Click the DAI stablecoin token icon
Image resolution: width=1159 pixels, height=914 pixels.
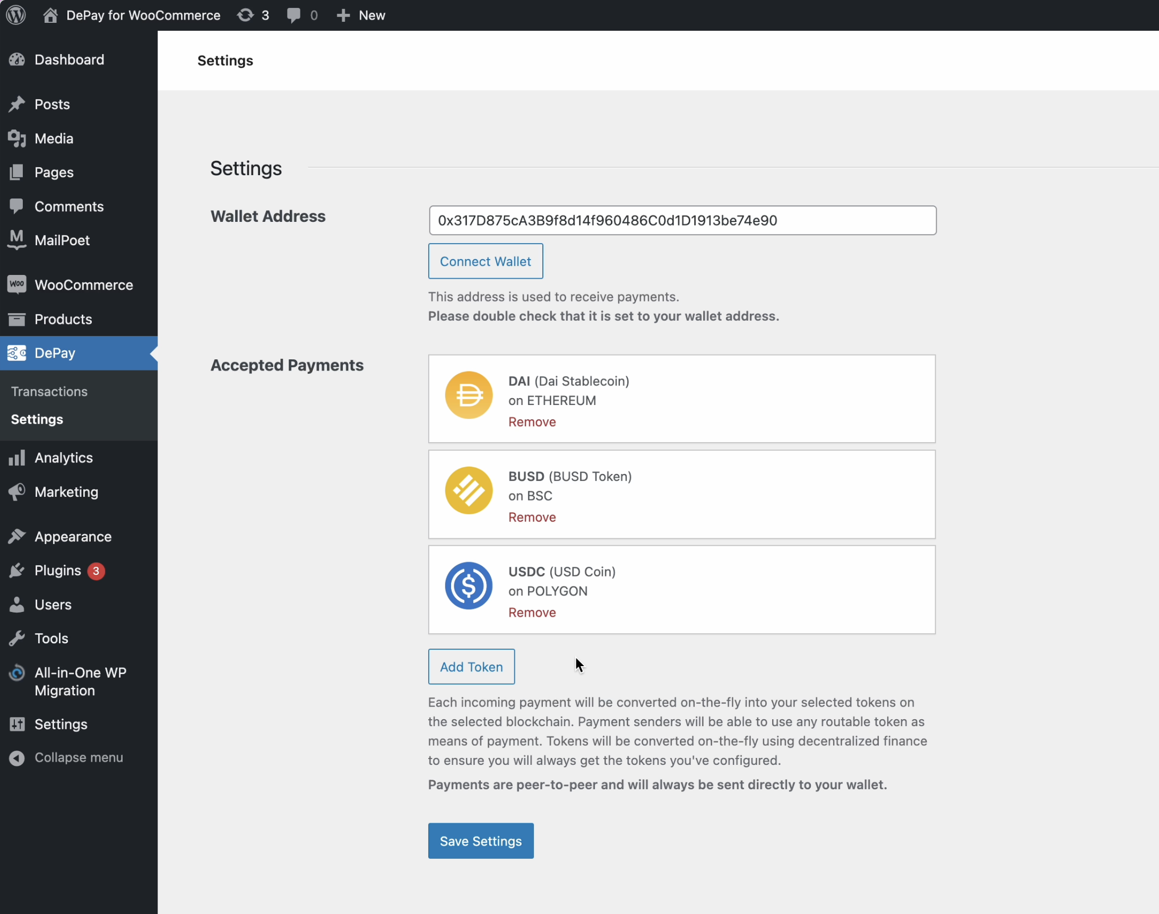point(468,394)
